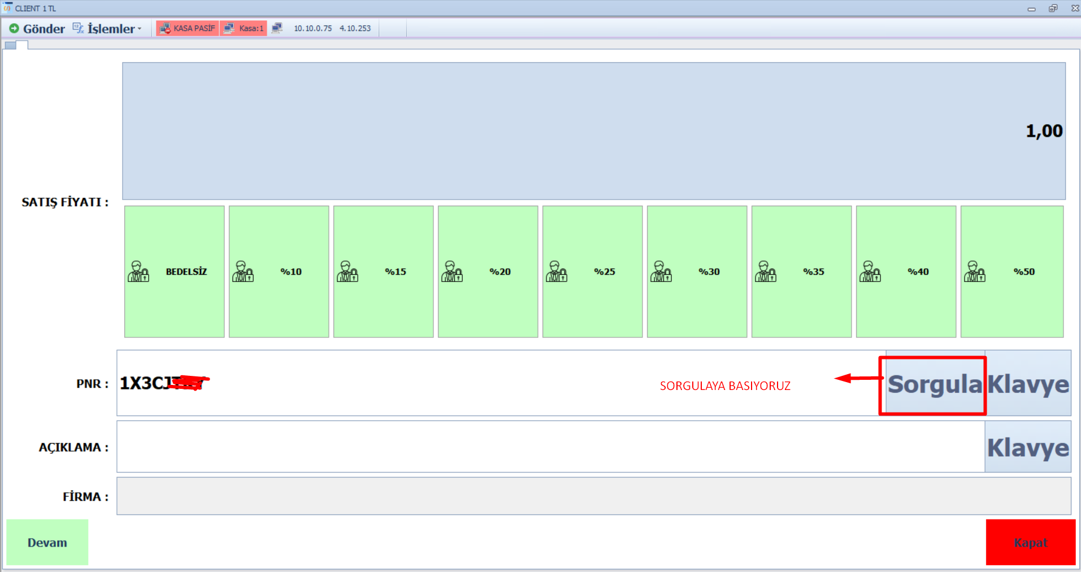Image resolution: width=1081 pixels, height=572 pixels.
Task: Click the person icon on %35 tile
Action: click(766, 271)
